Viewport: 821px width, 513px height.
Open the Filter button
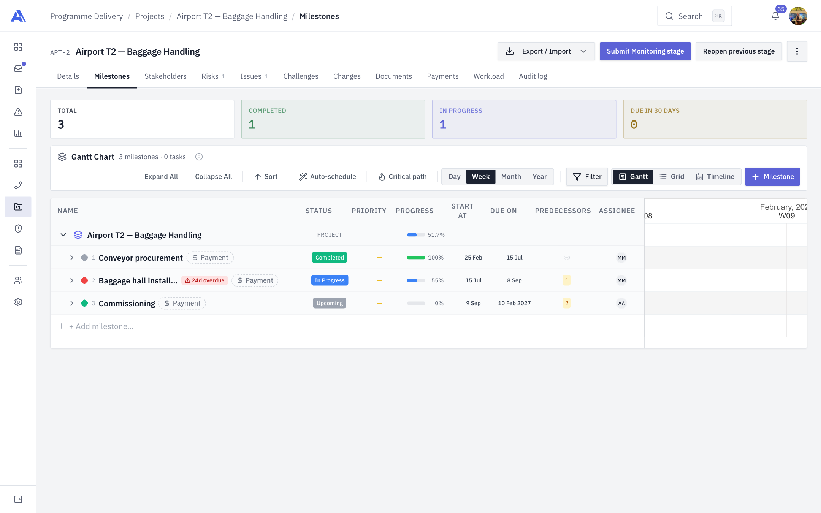pyautogui.click(x=587, y=177)
